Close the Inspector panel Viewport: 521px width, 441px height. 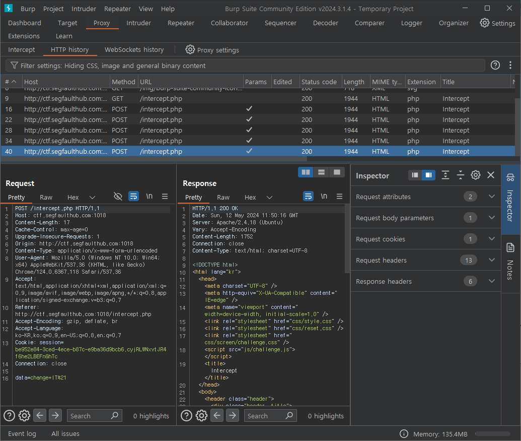491,175
